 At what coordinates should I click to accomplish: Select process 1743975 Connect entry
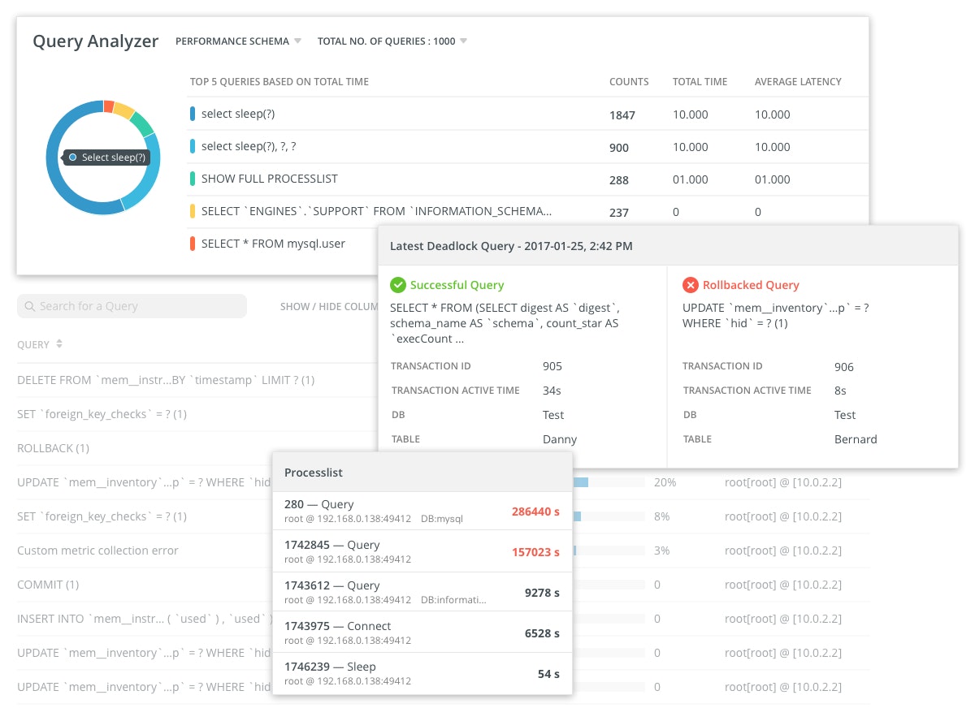(x=422, y=632)
